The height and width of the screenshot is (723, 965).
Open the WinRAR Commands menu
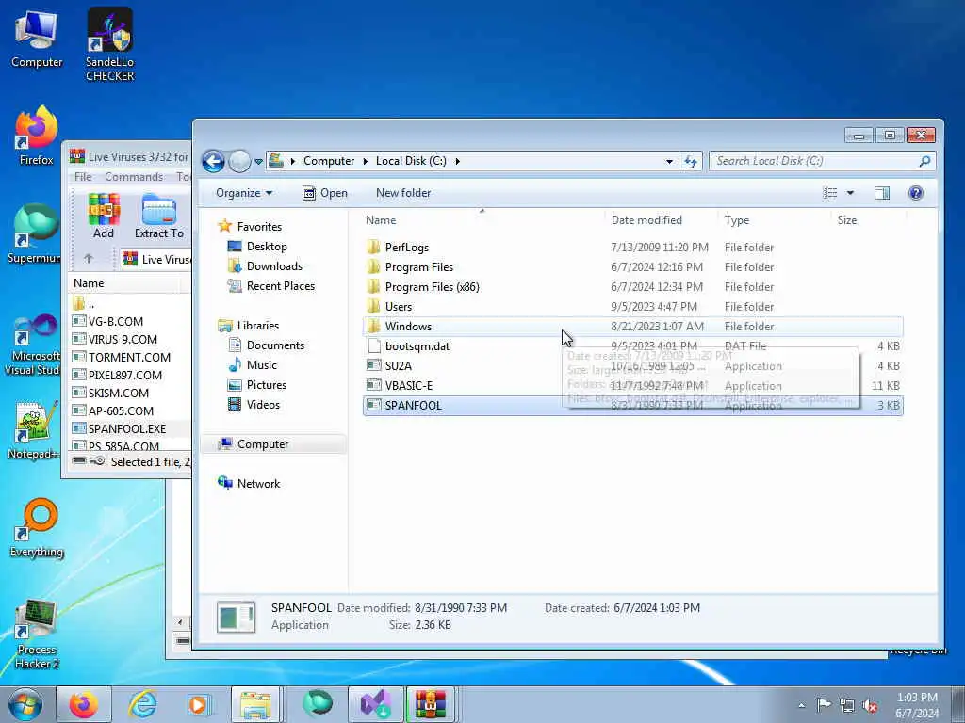click(x=134, y=177)
